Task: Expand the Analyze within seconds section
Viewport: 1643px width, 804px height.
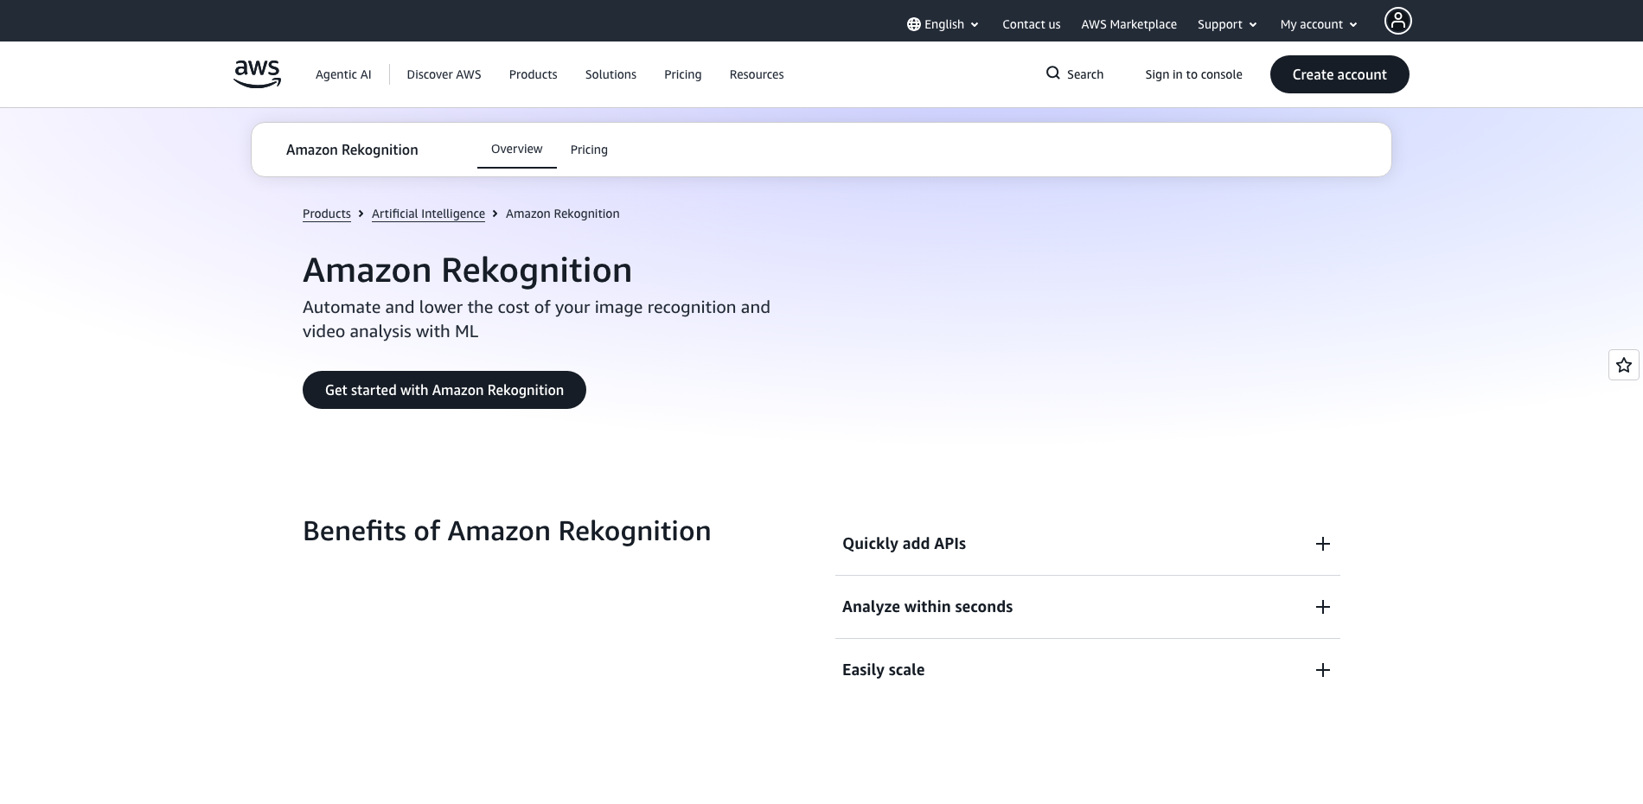Action: (x=1087, y=607)
